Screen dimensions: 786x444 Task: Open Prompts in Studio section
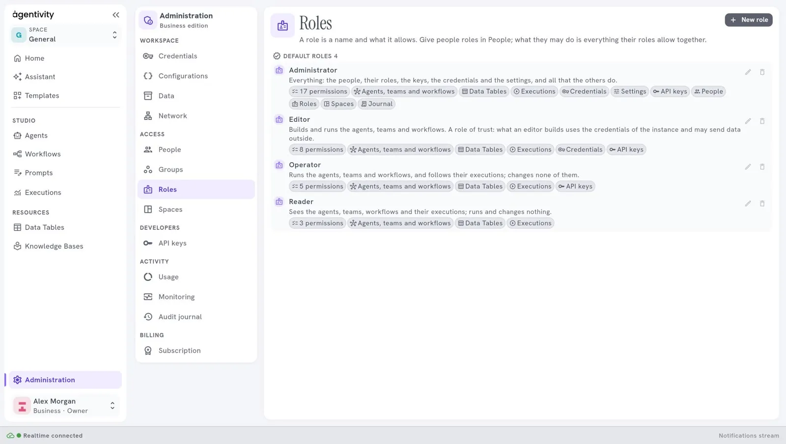pyautogui.click(x=65, y=173)
